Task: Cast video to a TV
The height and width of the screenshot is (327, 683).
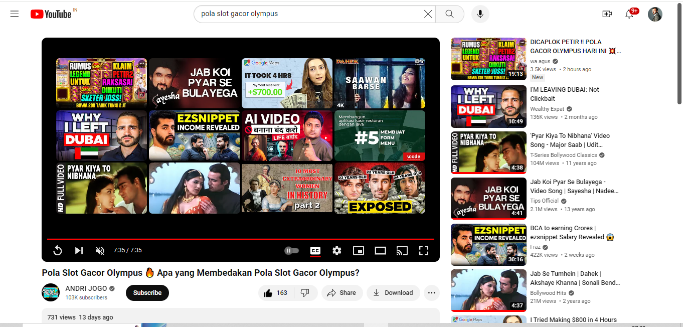Action: pos(402,250)
